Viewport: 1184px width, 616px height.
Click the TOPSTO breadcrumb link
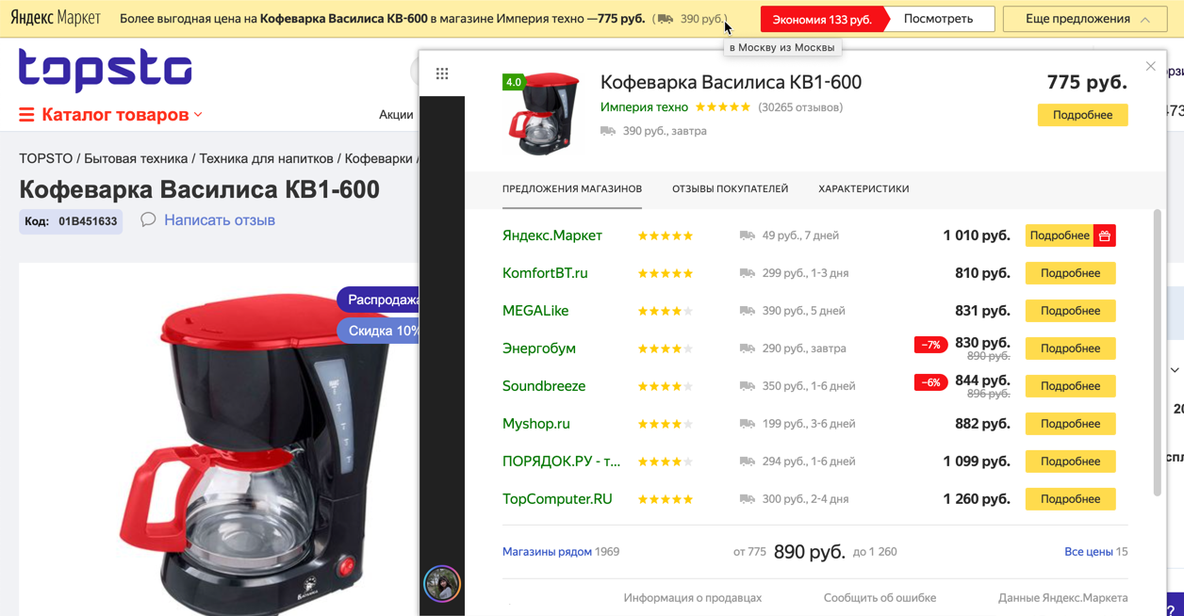coord(45,158)
